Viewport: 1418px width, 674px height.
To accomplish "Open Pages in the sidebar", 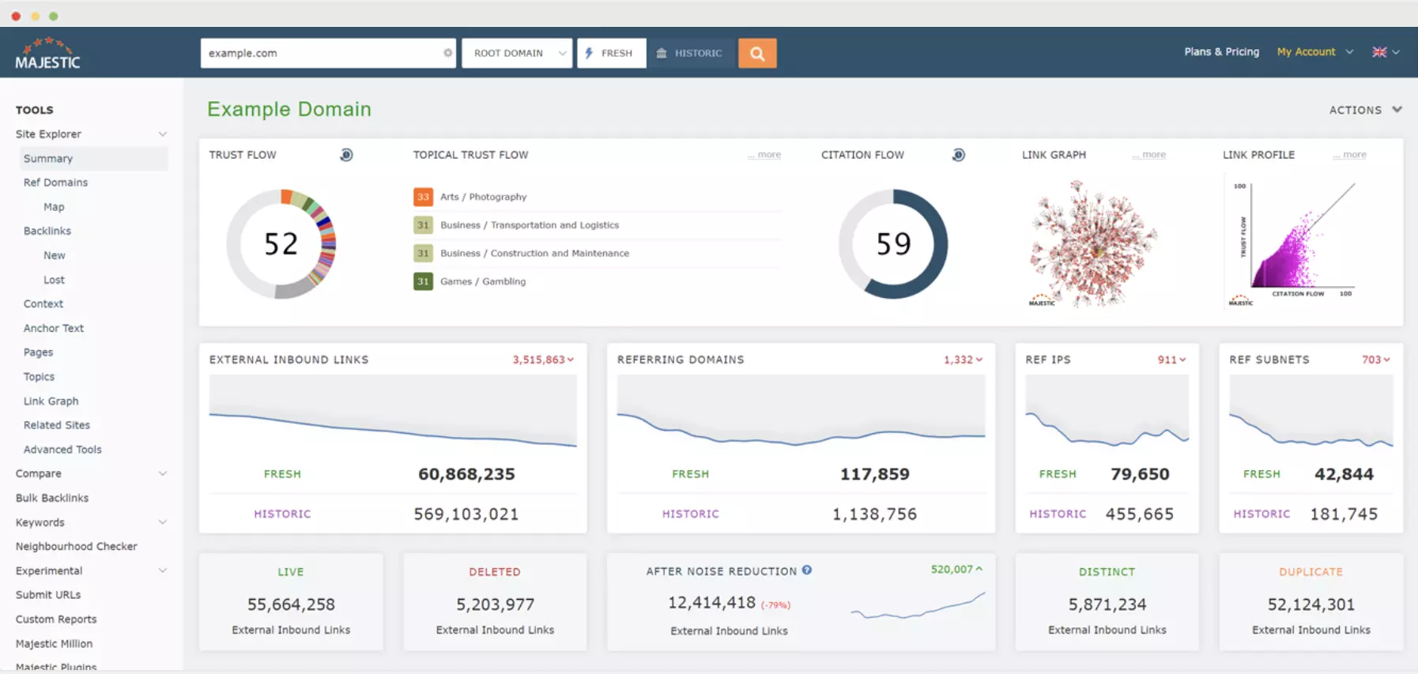I will [x=38, y=352].
